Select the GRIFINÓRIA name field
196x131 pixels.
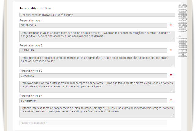93,25
